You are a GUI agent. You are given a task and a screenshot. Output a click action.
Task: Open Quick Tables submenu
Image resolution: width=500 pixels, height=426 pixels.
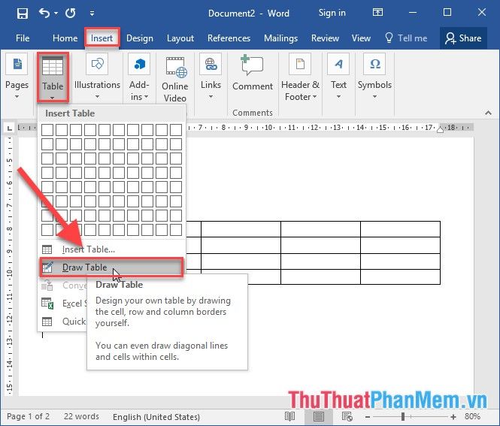[63, 321]
